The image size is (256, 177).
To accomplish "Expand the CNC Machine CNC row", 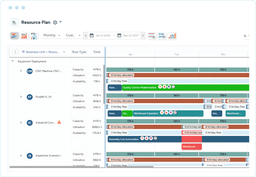I will coord(21,71).
